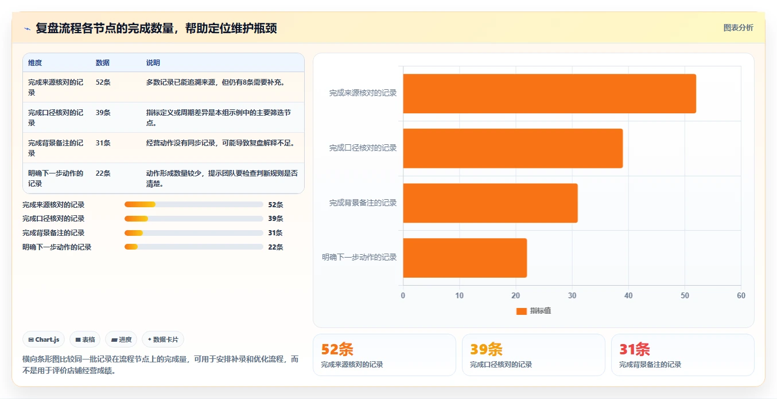Image resolution: width=777 pixels, height=399 pixels.
Task: Click x-axis tick label 30
Action: click(x=572, y=296)
